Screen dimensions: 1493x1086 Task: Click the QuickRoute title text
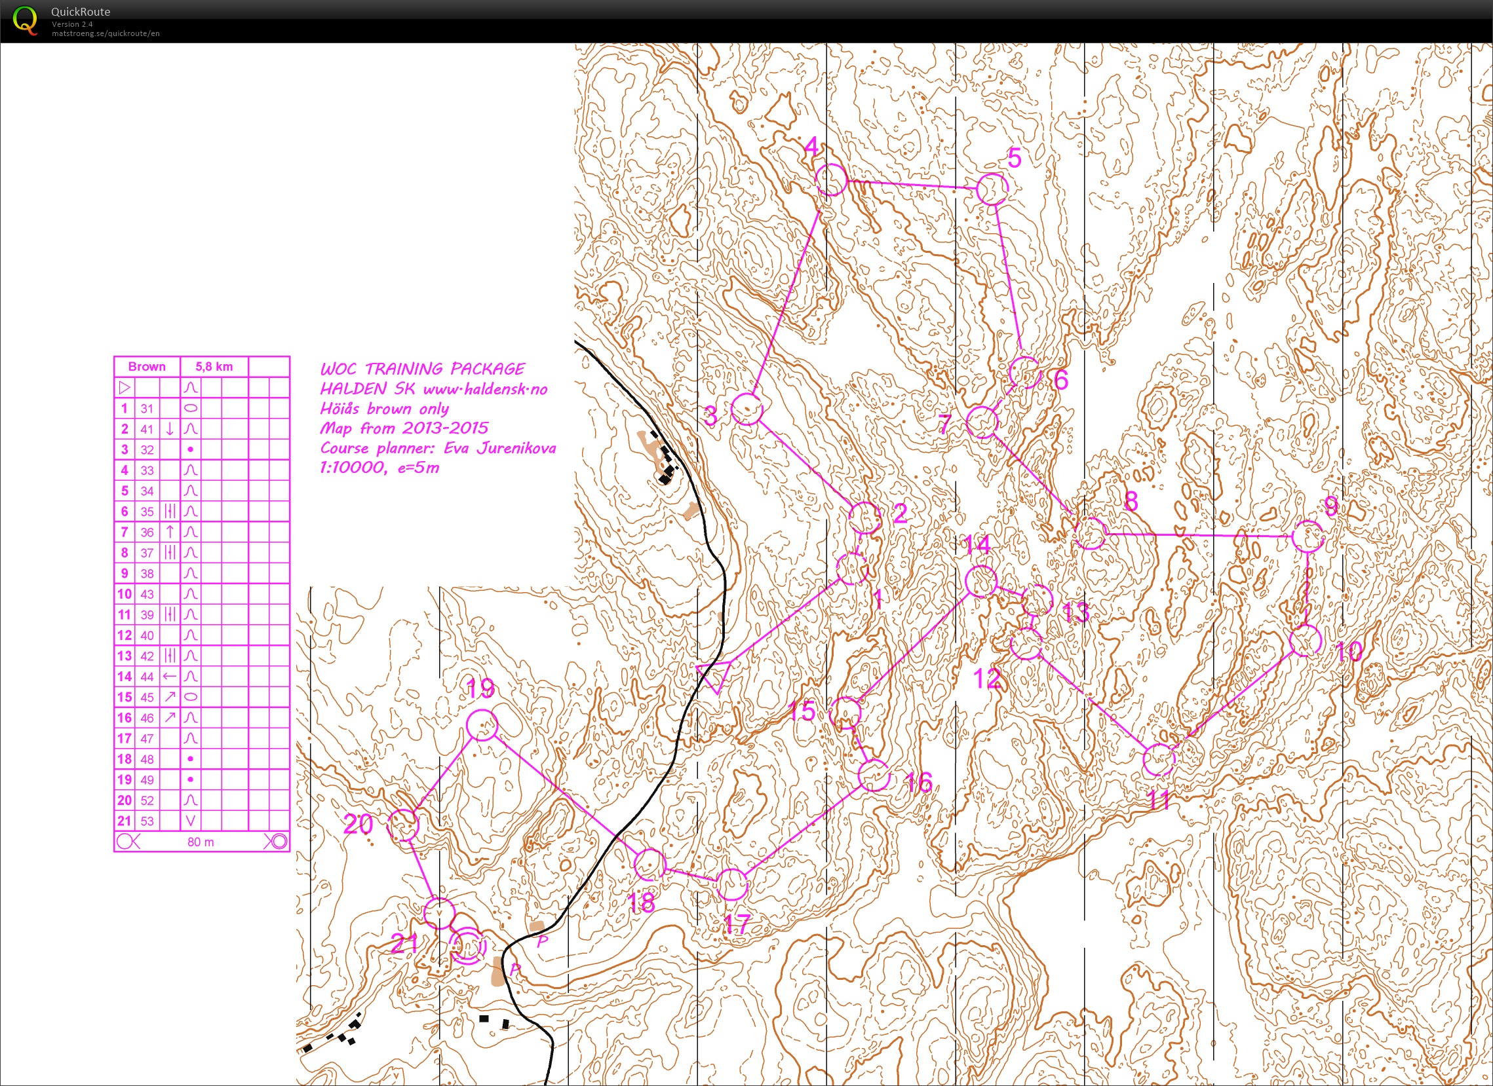tap(81, 12)
